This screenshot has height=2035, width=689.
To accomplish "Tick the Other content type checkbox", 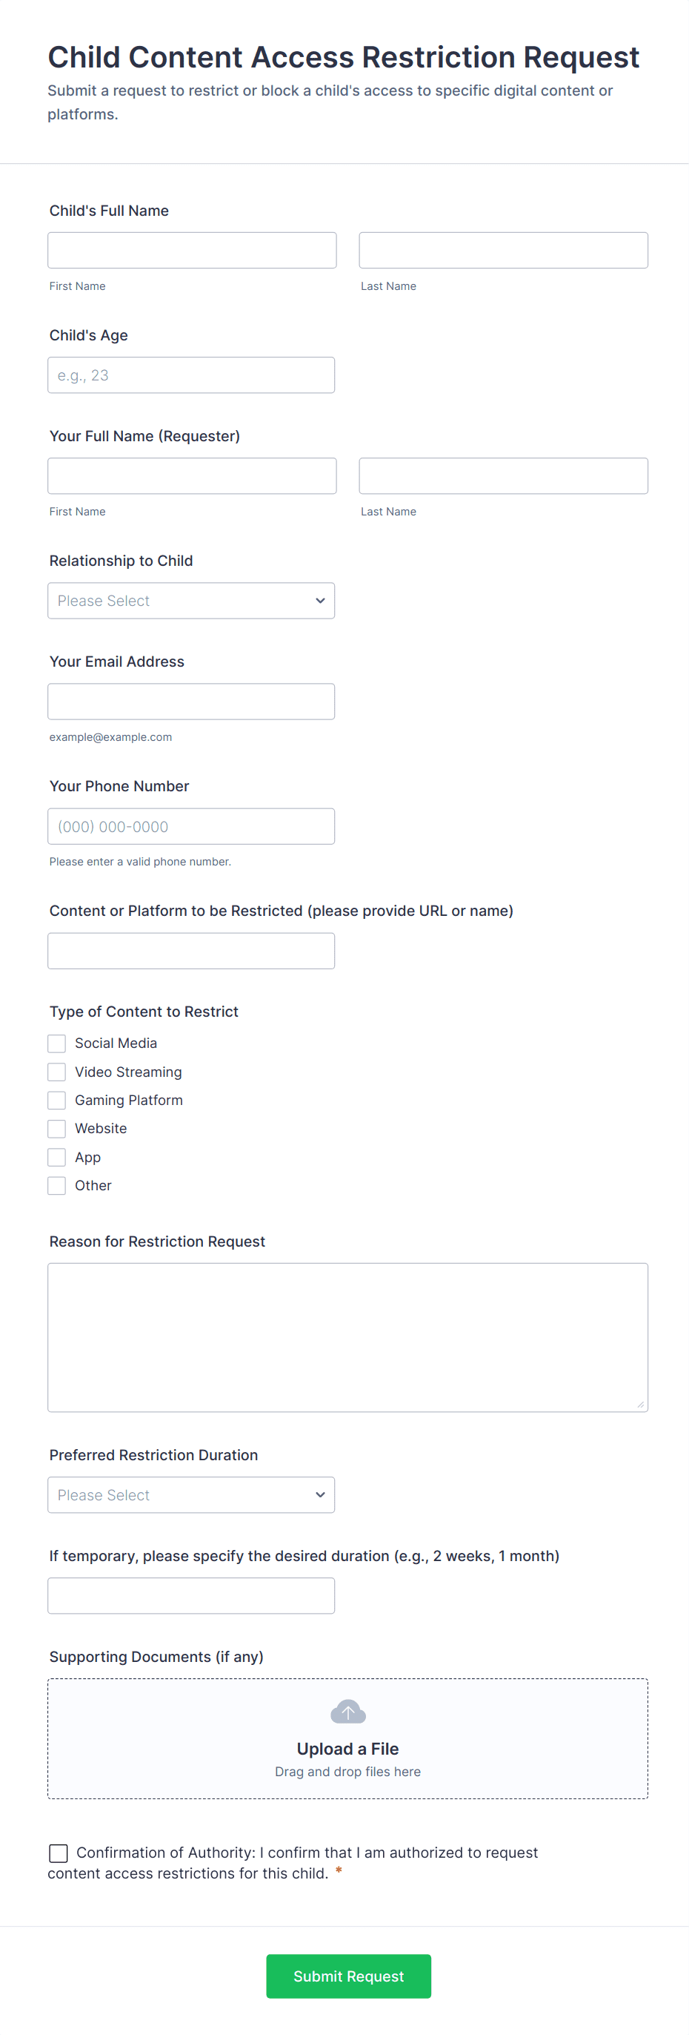I will point(57,1186).
